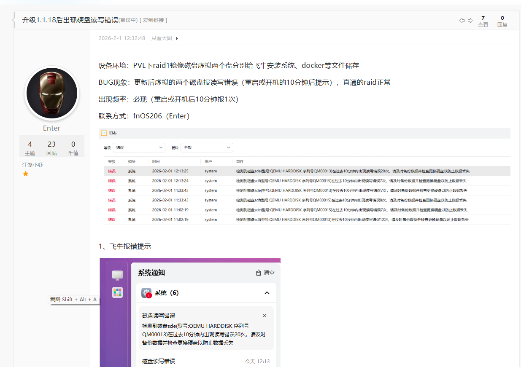
Task: Open the colorful app grid icon
Action: pos(117,292)
